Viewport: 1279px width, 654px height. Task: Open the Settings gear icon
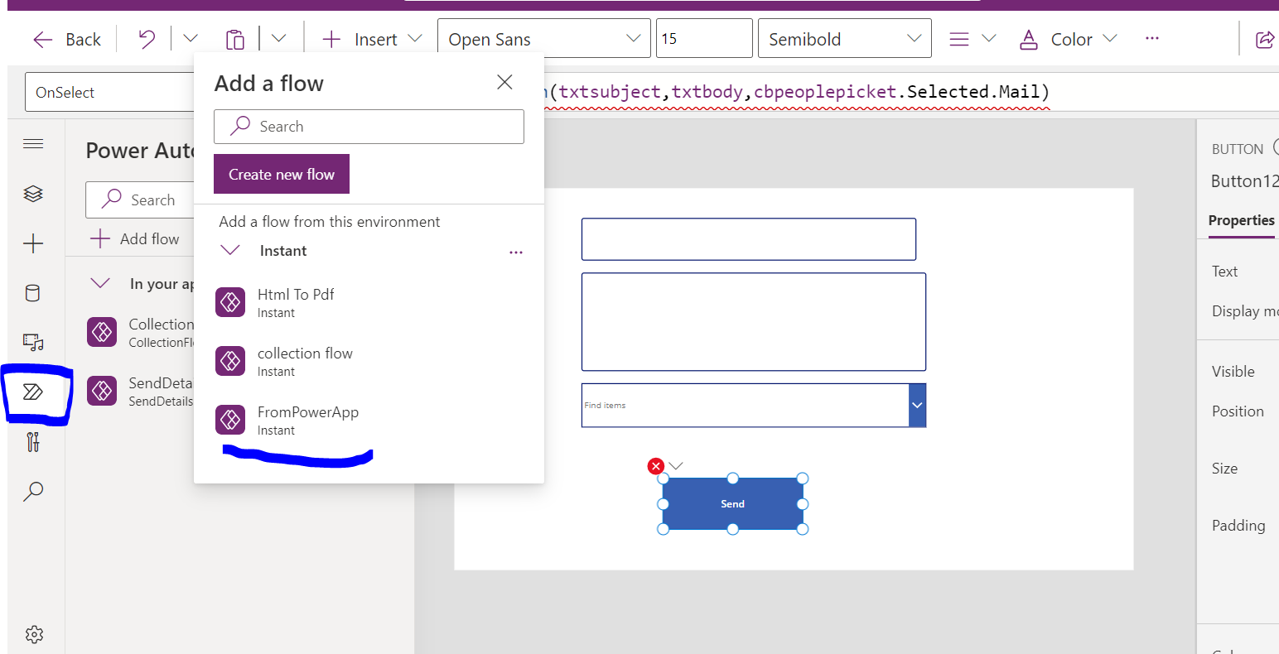[x=33, y=633]
